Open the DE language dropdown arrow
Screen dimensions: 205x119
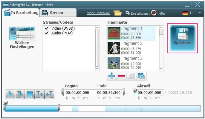(200, 13)
